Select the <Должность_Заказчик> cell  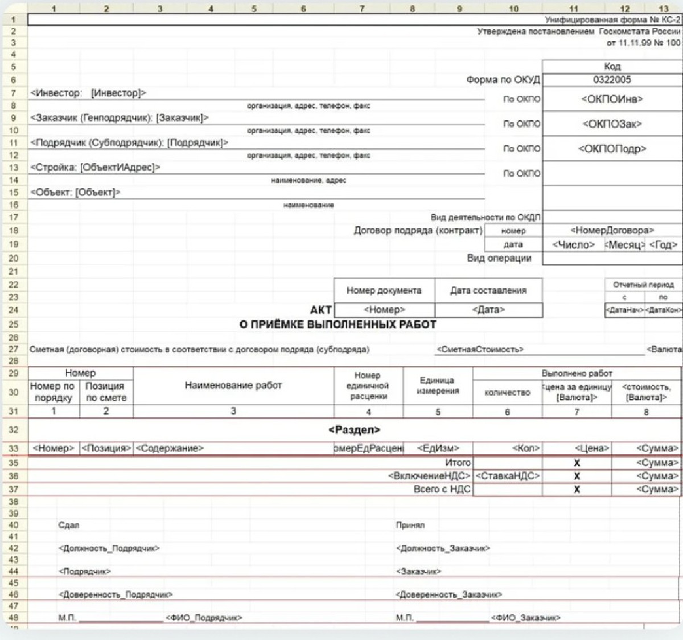coord(443,548)
